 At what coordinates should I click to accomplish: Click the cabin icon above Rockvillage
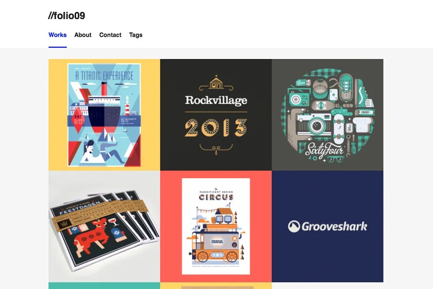pyautogui.click(x=216, y=82)
